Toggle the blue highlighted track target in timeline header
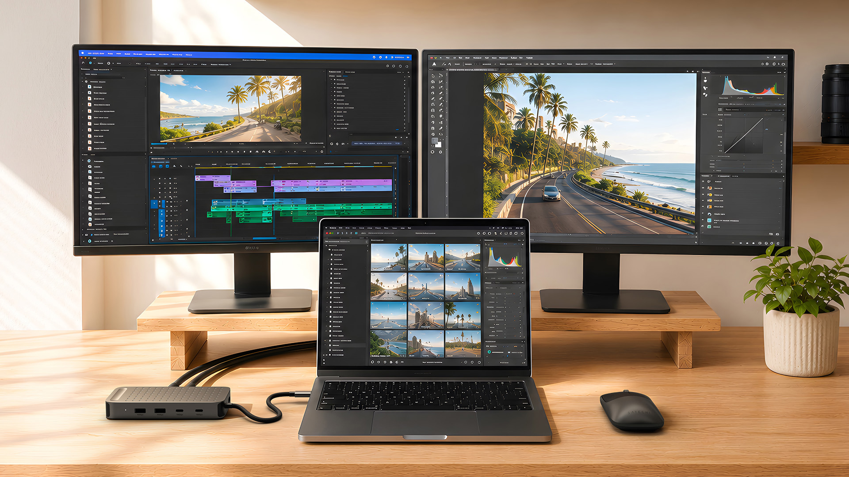Image resolution: width=849 pixels, height=477 pixels. pyautogui.click(x=154, y=204)
